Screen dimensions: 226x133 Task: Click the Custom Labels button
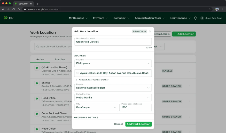[162, 34]
